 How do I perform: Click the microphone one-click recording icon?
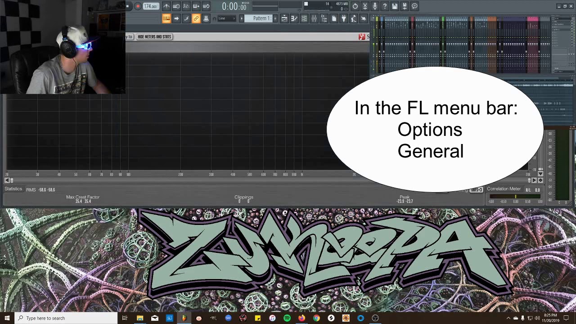(375, 6)
